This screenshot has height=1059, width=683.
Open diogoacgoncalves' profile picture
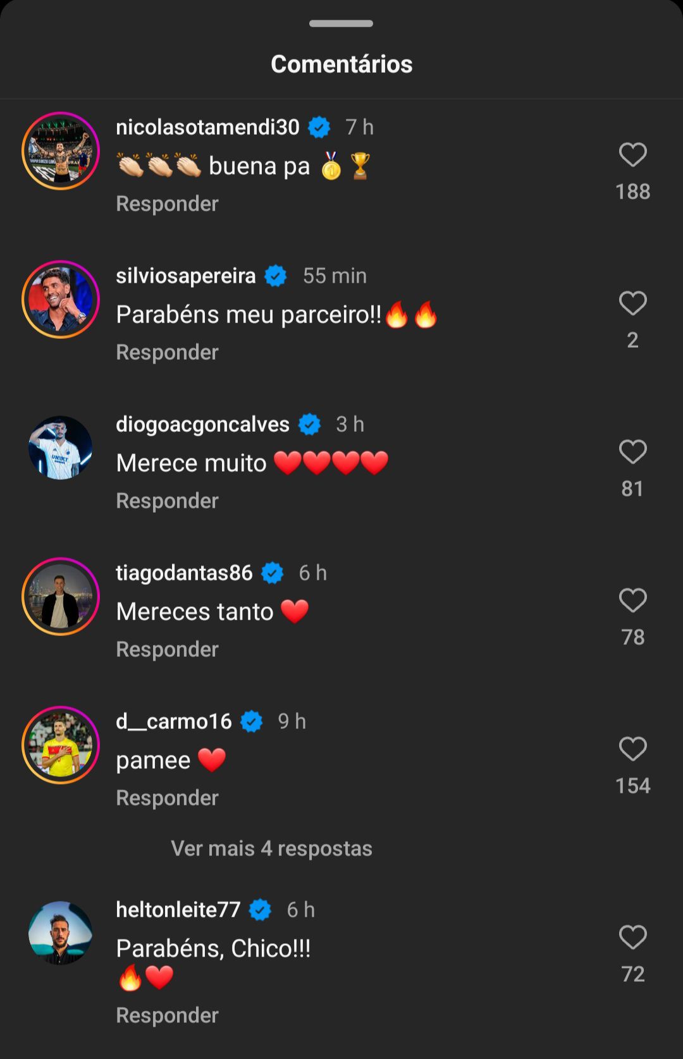coord(61,448)
